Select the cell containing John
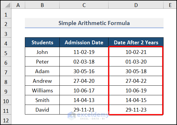This screenshot has width=177, height=125. click(x=42, y=52)
